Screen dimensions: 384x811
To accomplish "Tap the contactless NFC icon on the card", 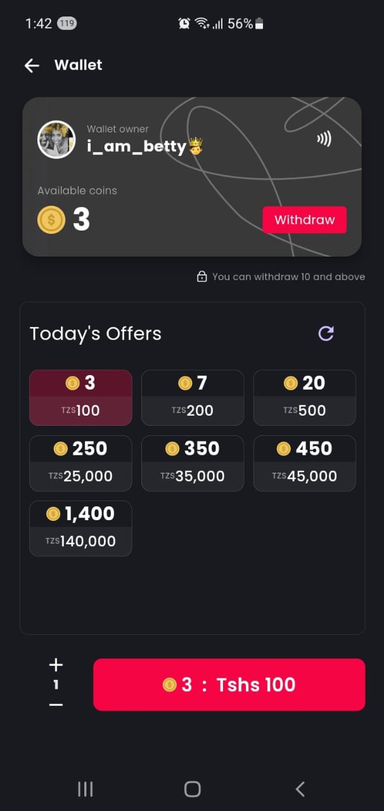I will click(324, 138).
